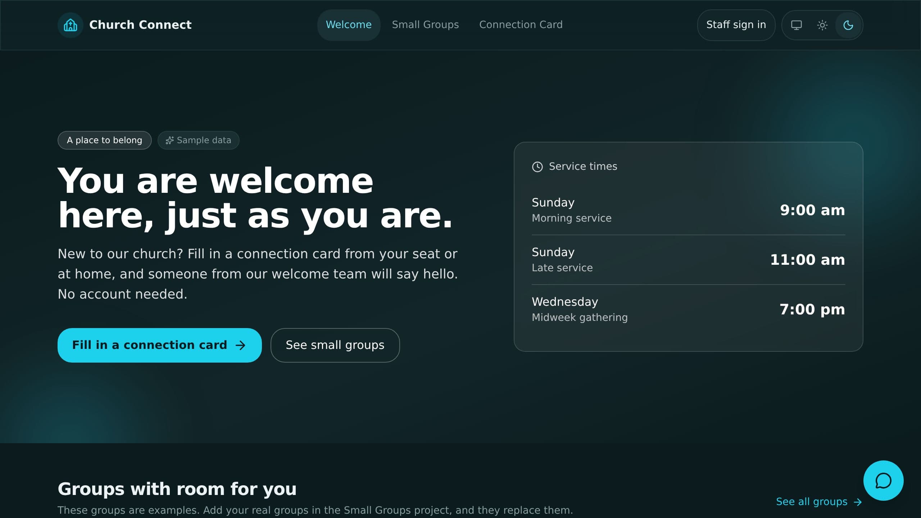
Task: Open the Connection Card nav tab
Action: 521,25
